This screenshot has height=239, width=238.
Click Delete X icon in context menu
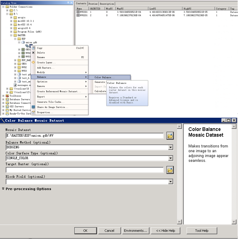33,53
